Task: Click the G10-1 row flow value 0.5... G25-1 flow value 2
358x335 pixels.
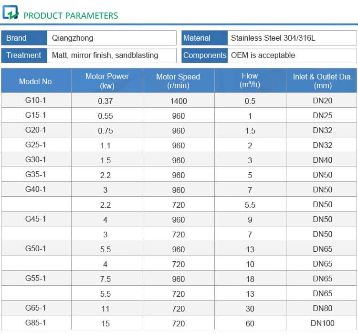Action: click(250, 145)
